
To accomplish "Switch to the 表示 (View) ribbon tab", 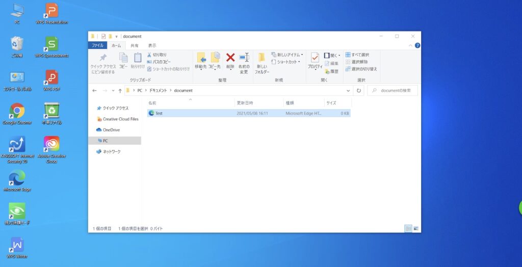I will tap(152, 45).
